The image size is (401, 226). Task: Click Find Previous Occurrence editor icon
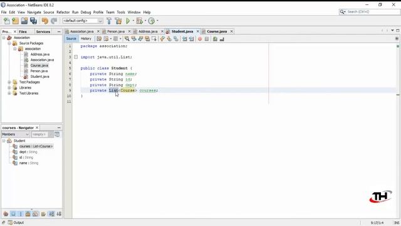tap(133, 39)
